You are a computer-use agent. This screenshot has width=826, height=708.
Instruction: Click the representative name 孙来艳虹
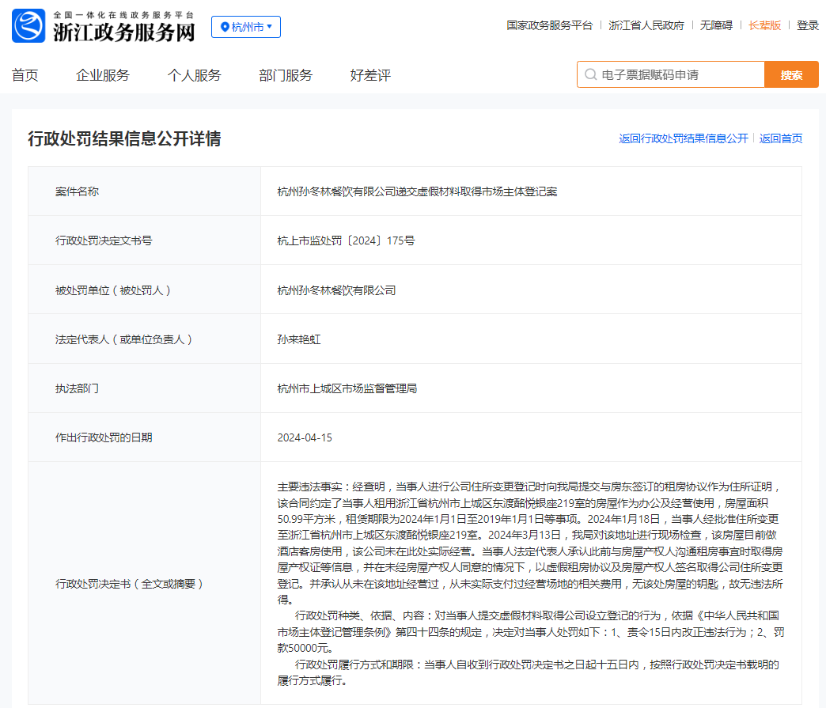pyautogui.click(x=299, y=339)
